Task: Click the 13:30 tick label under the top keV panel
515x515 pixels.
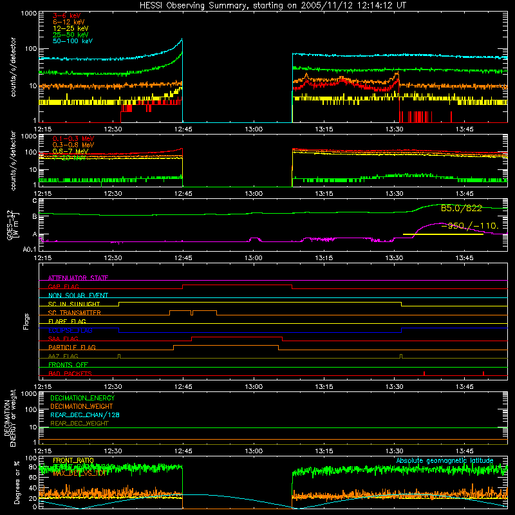Action: tap(394, 129)
